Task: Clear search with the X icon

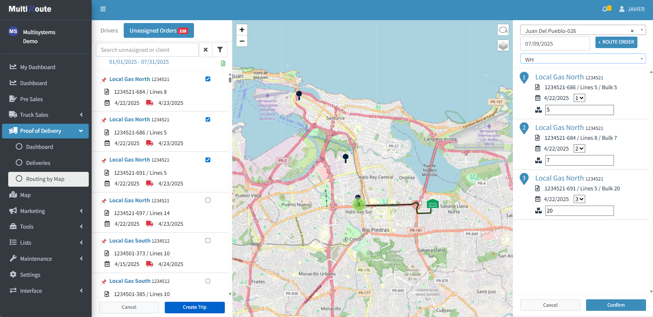Action: tap(205, 50)
